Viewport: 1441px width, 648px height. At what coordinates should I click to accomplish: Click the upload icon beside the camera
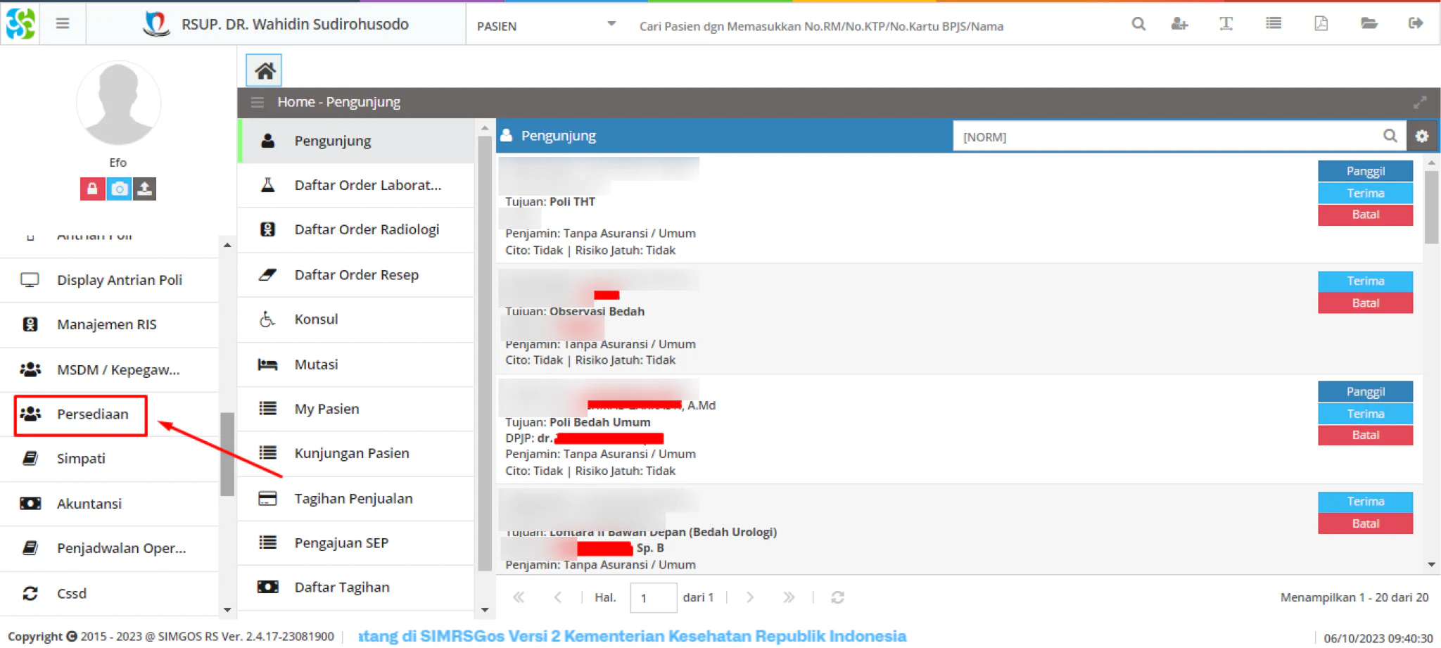(144, 189)
